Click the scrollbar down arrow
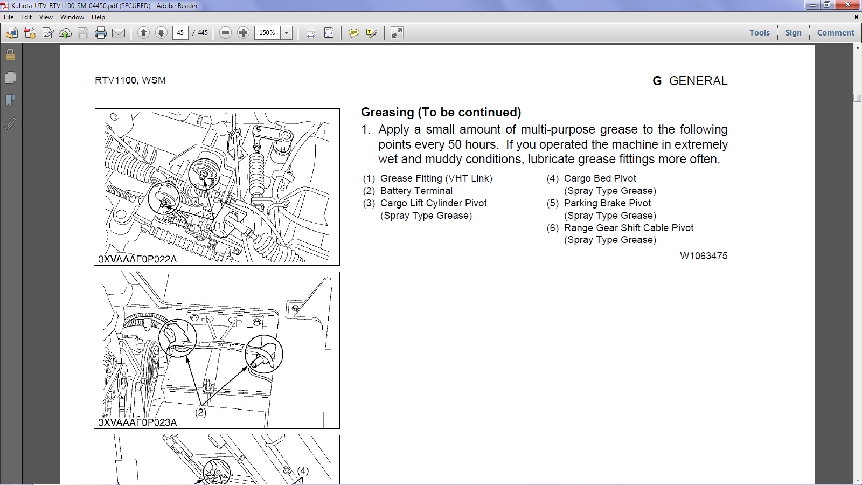Viewport: 862px width, 485px height. (857, 480)
